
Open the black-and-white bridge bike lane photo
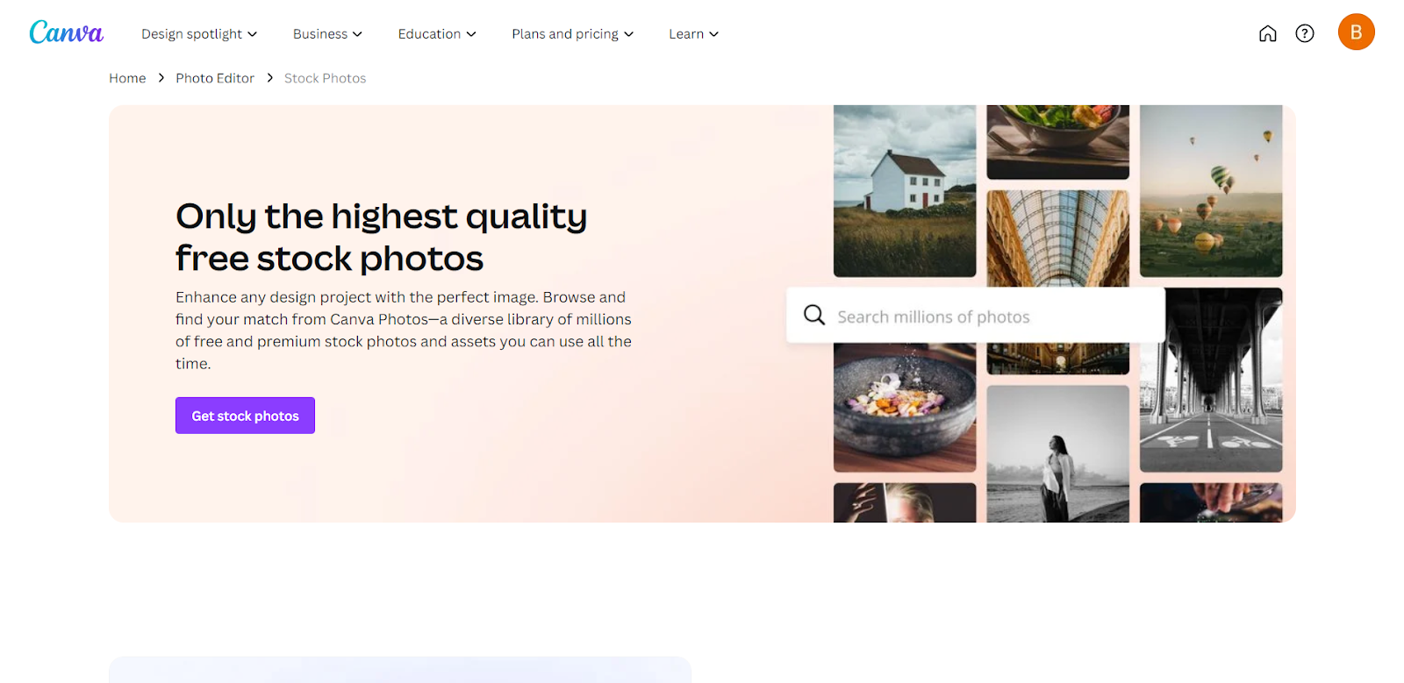click(x=1211, y=380)
